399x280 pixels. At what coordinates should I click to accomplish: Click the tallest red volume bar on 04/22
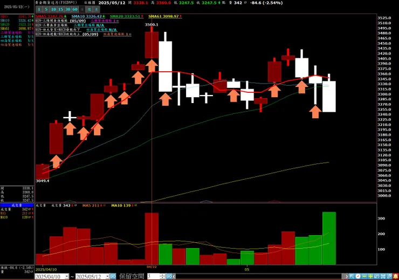click(x=152, y=239)
